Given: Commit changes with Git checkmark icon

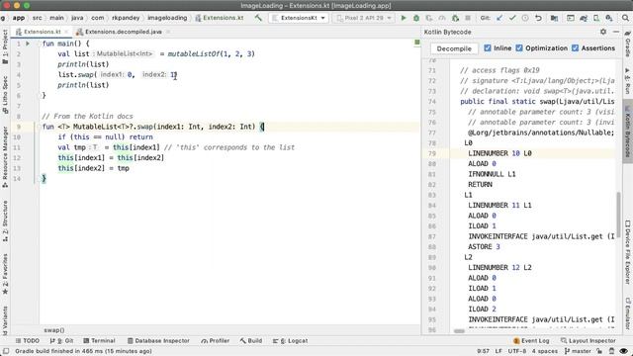Looking at the screenshot, I should click(x=512, y=18).
